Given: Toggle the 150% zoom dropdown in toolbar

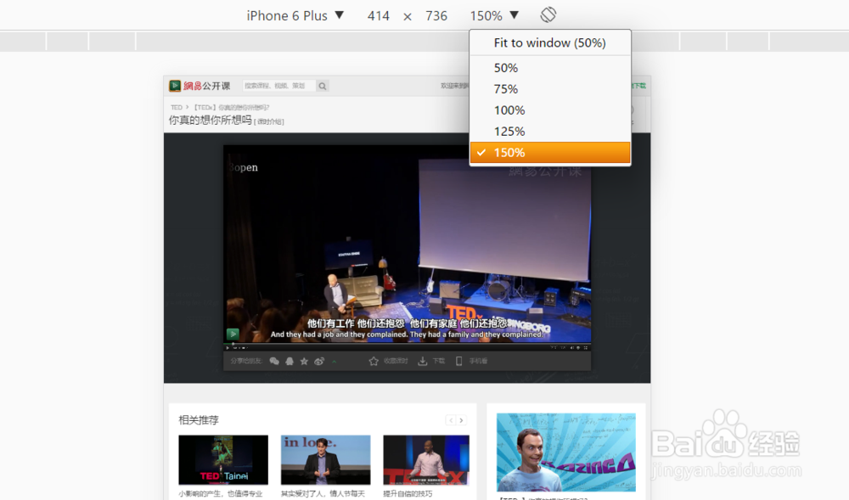Looking at the screenshot, I should pos(494,15).
